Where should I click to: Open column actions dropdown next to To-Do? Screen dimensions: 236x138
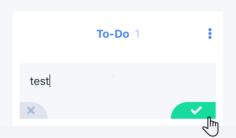click(x=210, y=34)
